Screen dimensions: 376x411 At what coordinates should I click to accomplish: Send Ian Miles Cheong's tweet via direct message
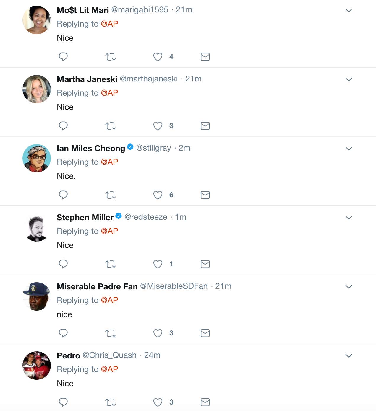click(205, 195)
